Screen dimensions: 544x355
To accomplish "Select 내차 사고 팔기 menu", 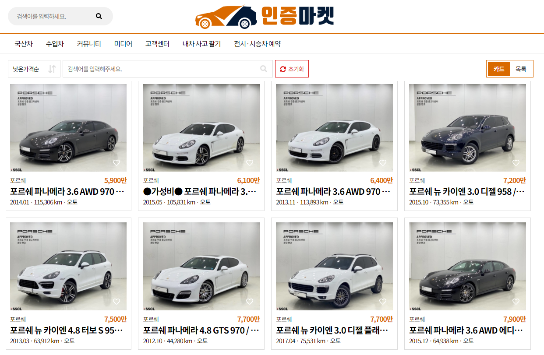I will tap(201, 44).
